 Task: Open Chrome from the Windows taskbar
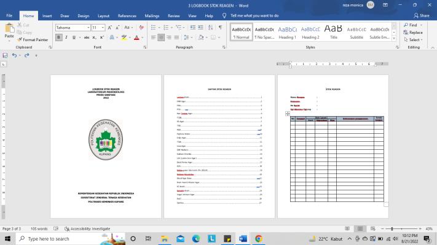coord(259,239)
